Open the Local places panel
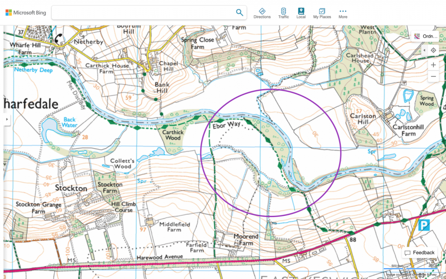This screenshot has width=446, height=279. [301, 13]
